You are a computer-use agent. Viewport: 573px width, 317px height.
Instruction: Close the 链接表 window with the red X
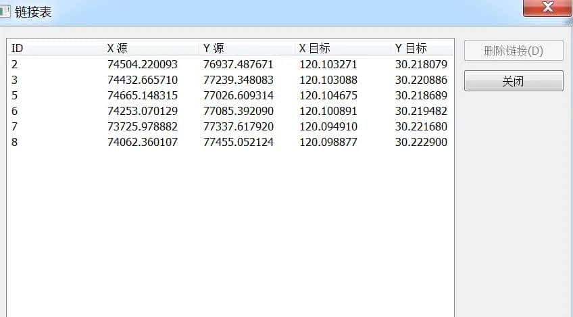click(x=547, y=7)
